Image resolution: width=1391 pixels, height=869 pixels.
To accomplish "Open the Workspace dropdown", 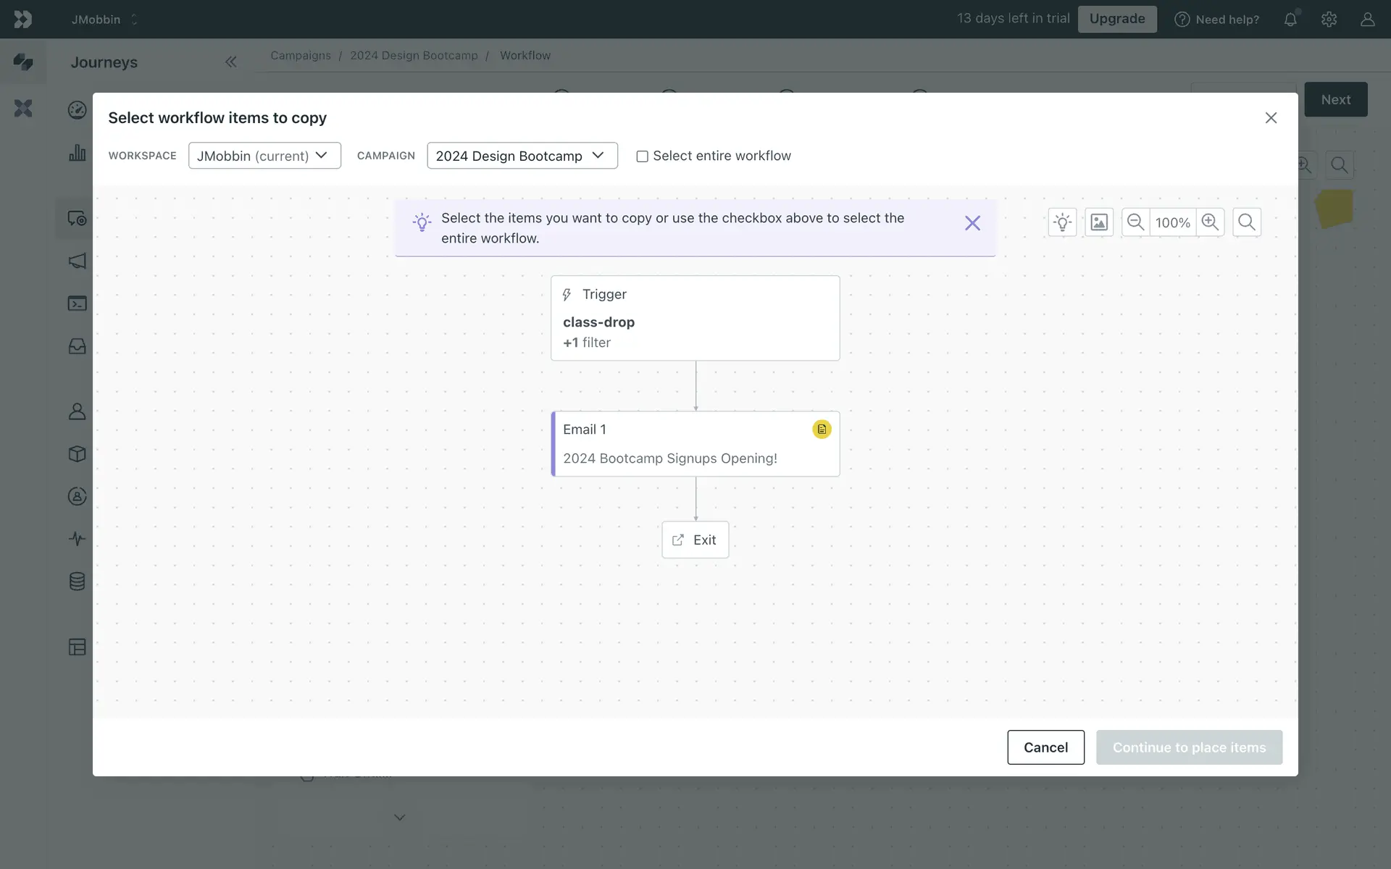I will [264, 156].
